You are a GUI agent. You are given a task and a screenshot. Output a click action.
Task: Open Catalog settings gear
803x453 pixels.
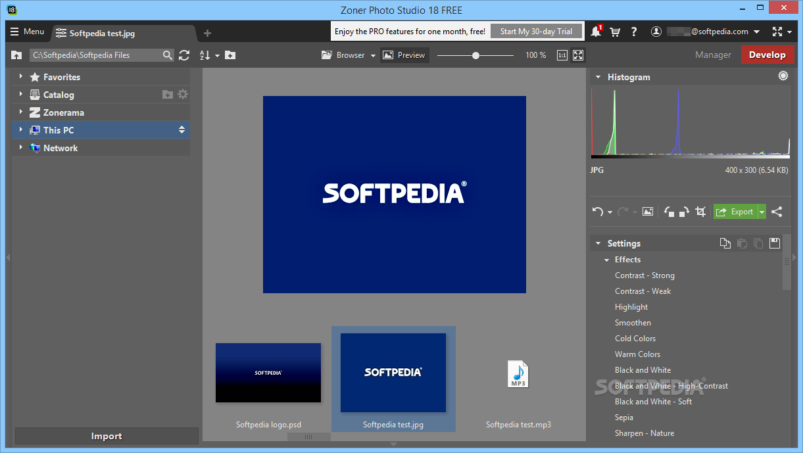183,94
